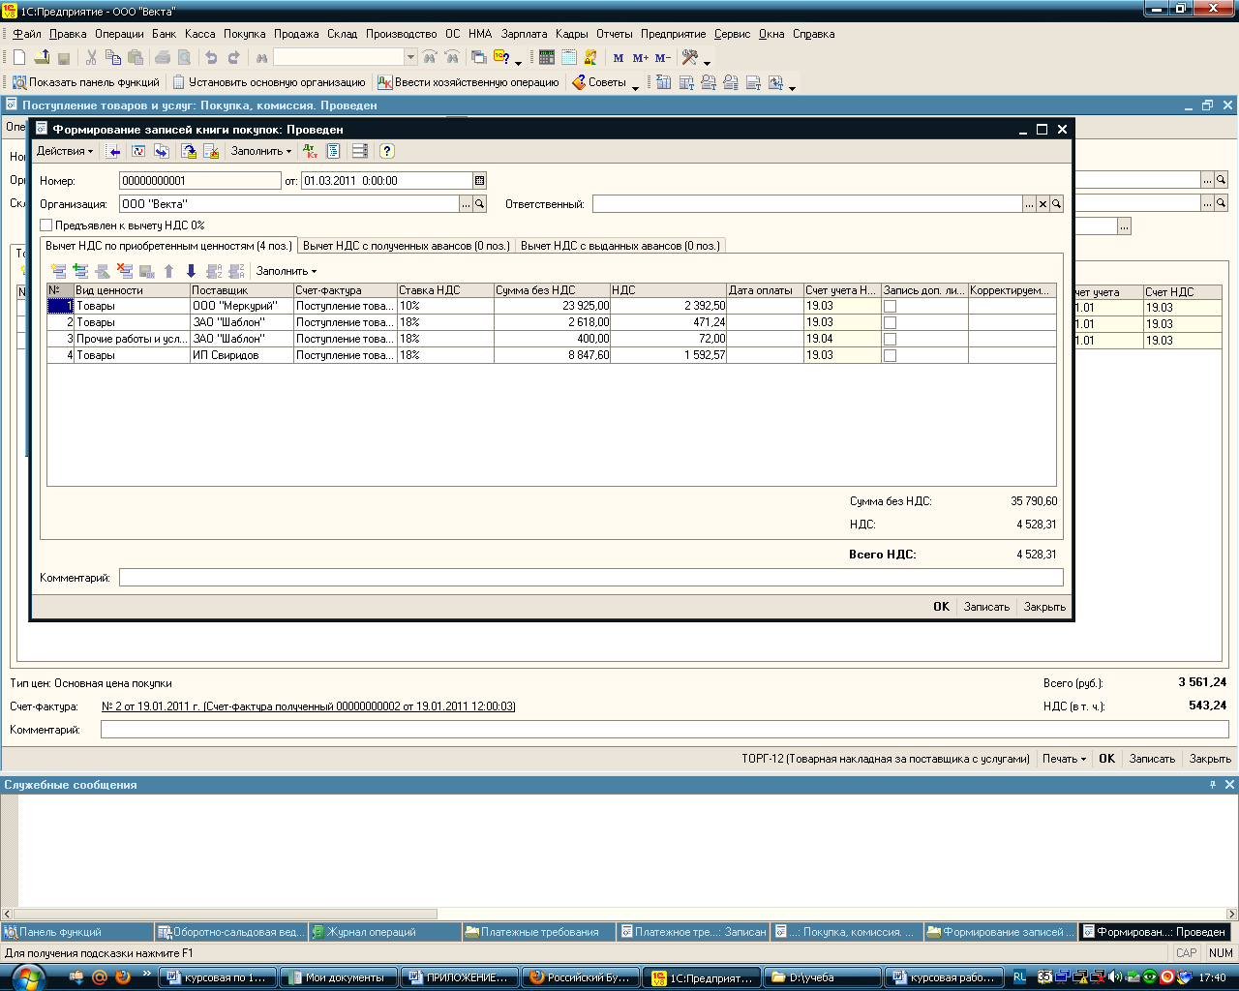
Task: Open the Заполнить dropdown in dialog toolbar
Action: click(260, 151)
